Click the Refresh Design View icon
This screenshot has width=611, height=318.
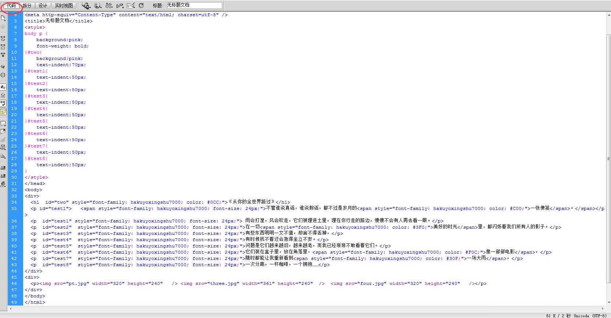tap(141, 6)
